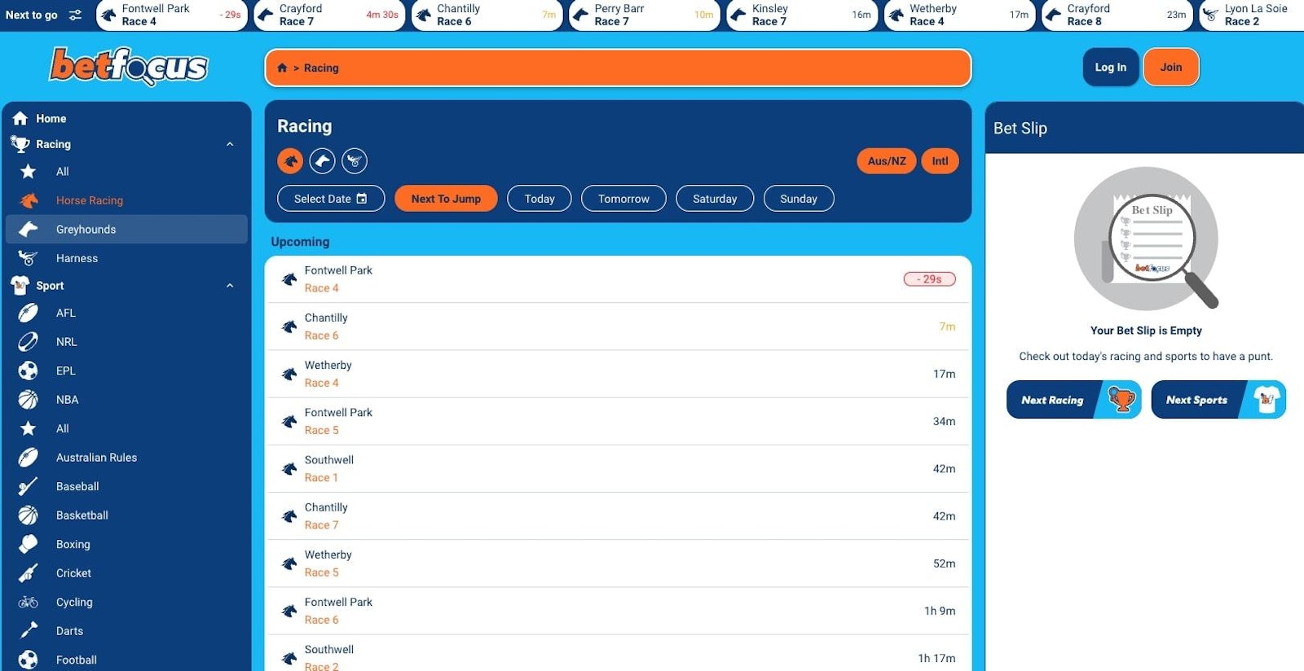This screenshot has width=1304, height=671.
Task: Click the Boxing glove icon in sidebar
Action: pyautogui.click(x=29, y=544)
